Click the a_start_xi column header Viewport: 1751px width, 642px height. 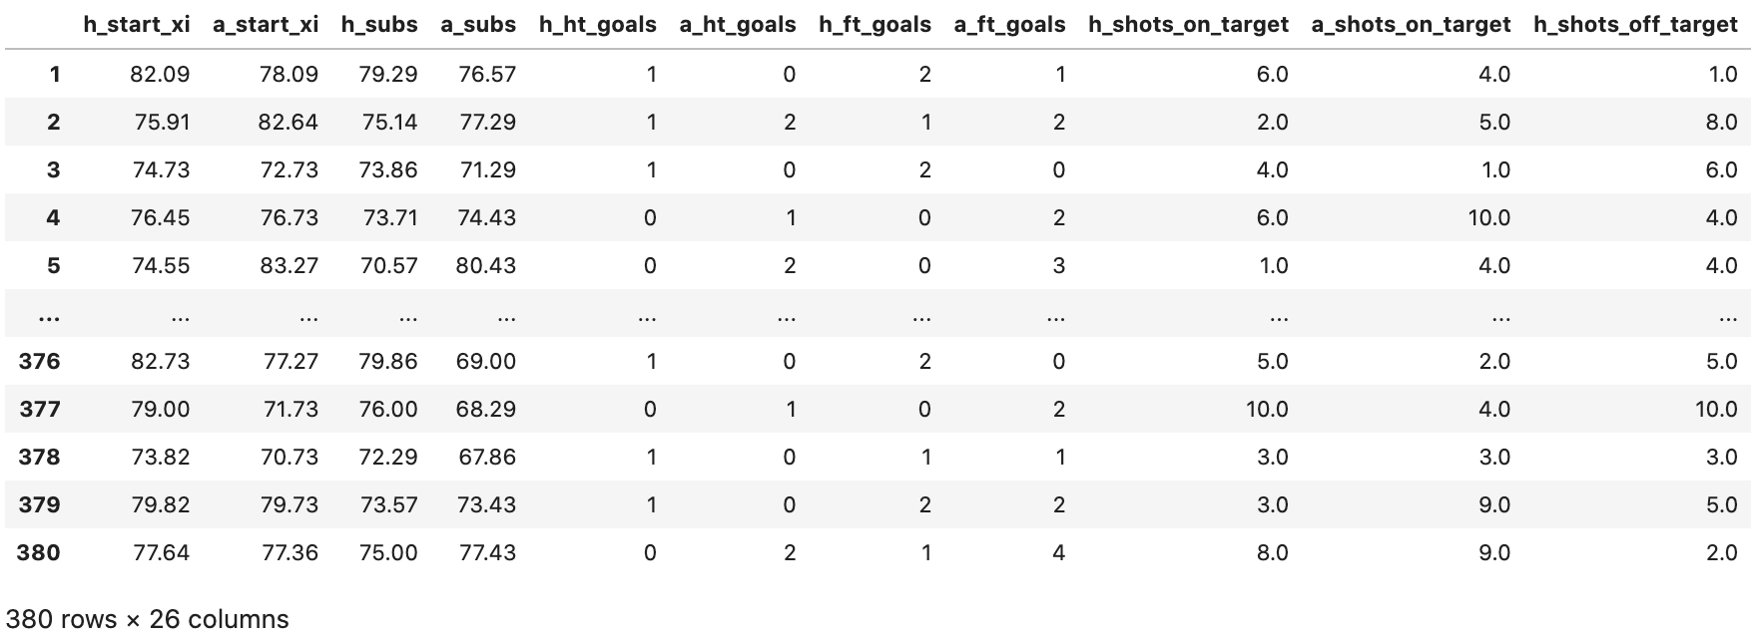point(266,25)
